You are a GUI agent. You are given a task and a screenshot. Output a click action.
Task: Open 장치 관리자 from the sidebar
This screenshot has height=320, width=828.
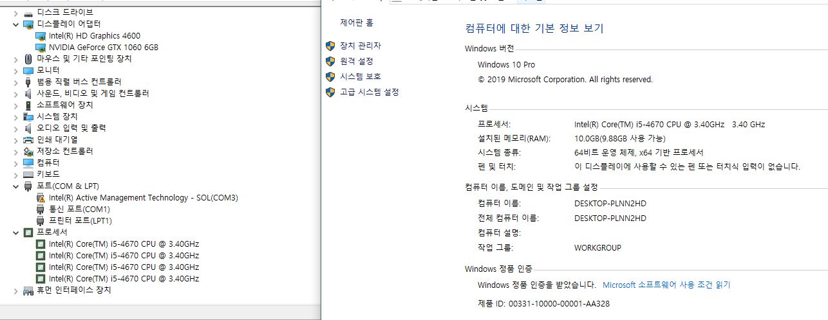coord(361,46)
